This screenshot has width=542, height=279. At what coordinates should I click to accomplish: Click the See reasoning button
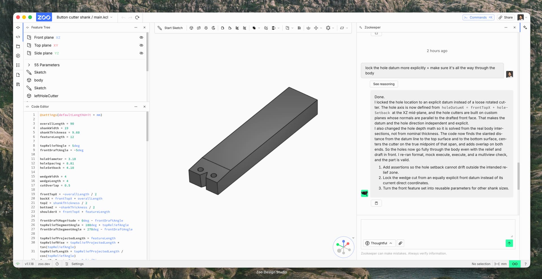pyautogui.click(x=384, y=84)
